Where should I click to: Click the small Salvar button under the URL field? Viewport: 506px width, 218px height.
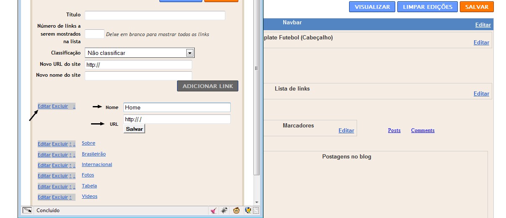tap(134, 129)
